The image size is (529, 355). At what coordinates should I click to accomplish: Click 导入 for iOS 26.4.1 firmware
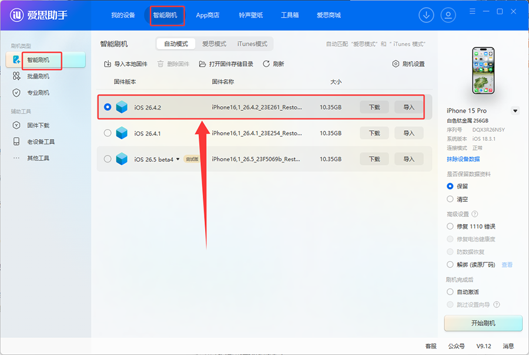pos(409,133)
